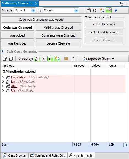Toggle group by namespace hierarchy icon
Viewport: 129px width, 159px height.
44,59
